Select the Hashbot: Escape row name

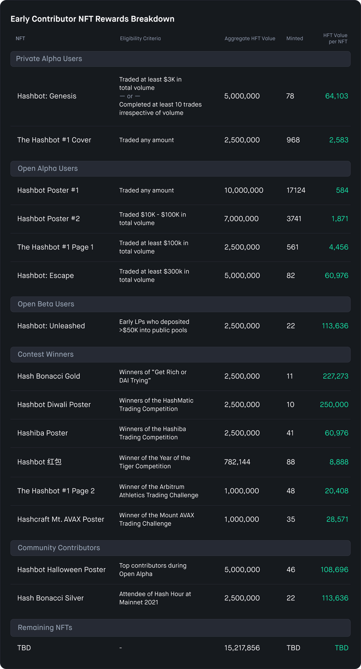click(x=45, y=276)
